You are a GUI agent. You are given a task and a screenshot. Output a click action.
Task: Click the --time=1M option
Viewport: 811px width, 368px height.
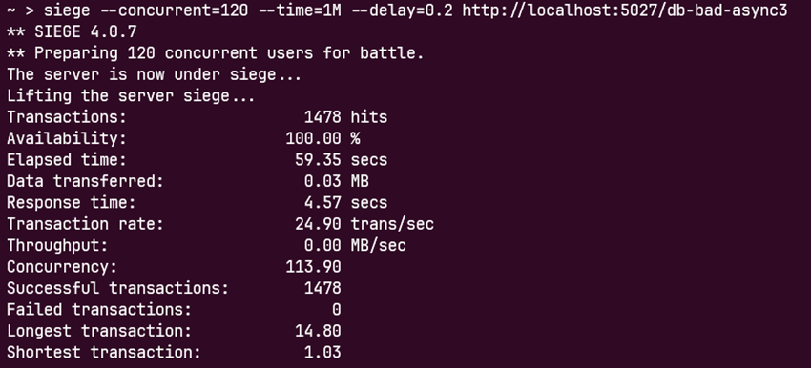tap(300, 10)
